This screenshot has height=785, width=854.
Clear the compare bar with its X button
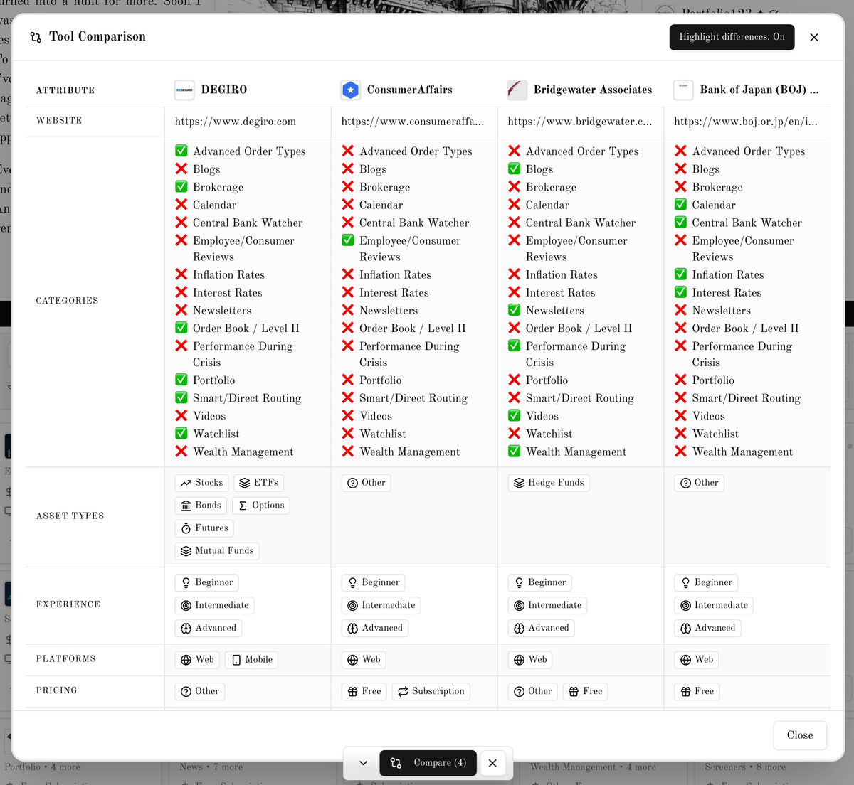(x=492, y=763)
